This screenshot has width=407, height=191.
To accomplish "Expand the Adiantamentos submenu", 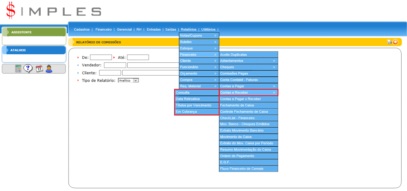I will (248, 61).
